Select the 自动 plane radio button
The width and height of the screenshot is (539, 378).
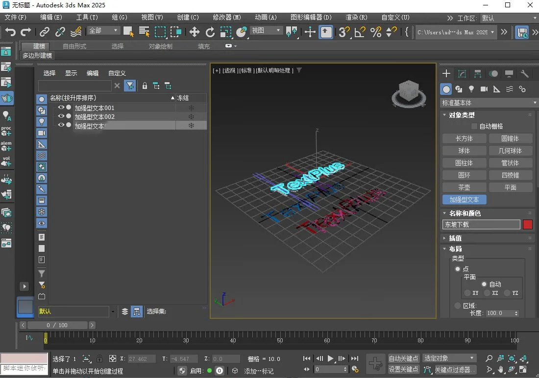[484, 284]
